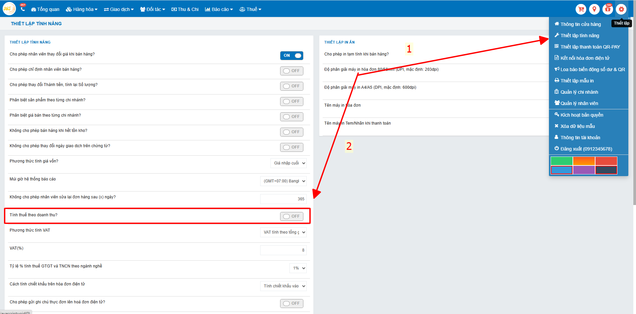Click the shopping cart icon in header

[x=581, y=9]
